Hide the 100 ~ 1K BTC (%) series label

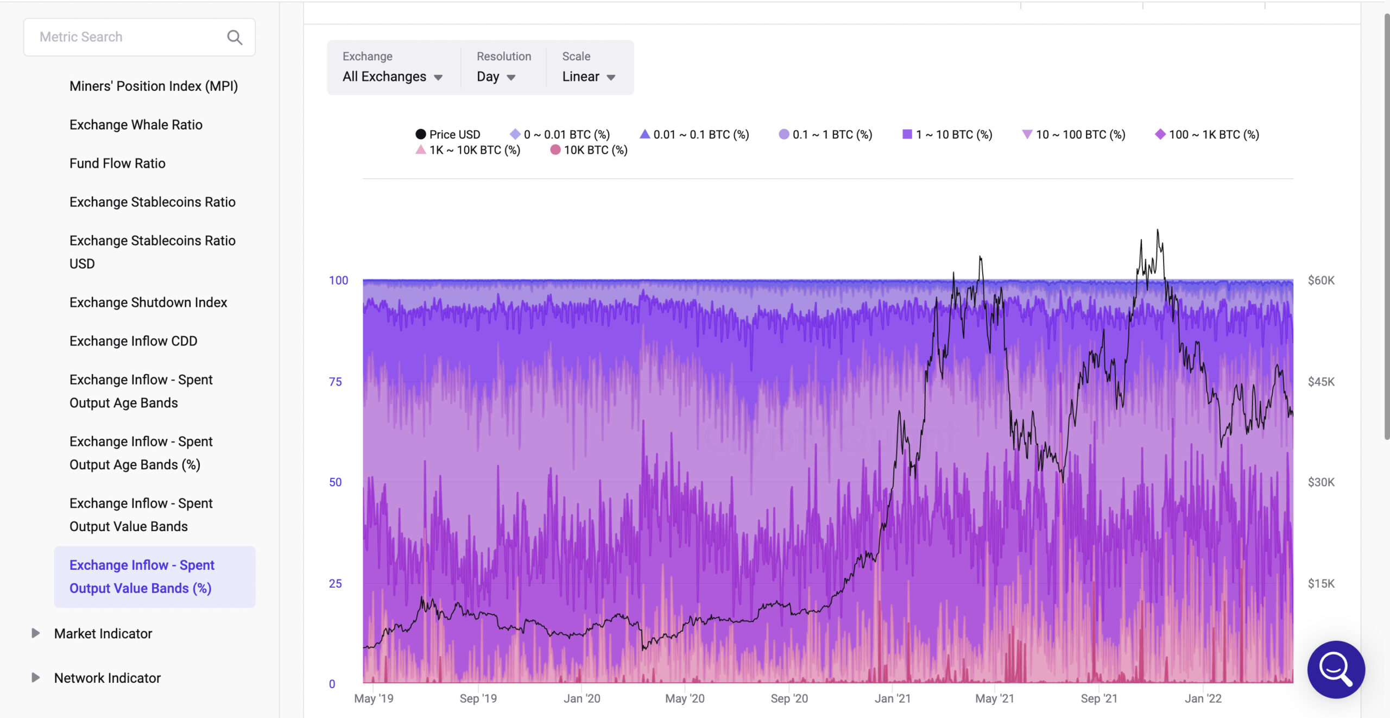pyautogui.click(x=1214, y=134)
